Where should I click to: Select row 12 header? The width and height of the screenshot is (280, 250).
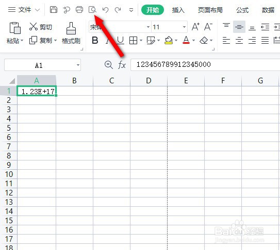coord(9,193)
